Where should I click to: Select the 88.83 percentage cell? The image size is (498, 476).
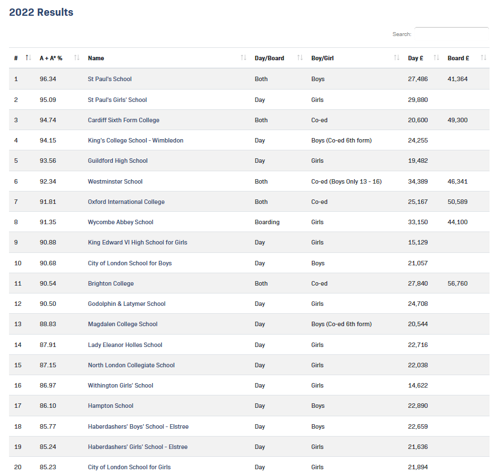point(48,324)
